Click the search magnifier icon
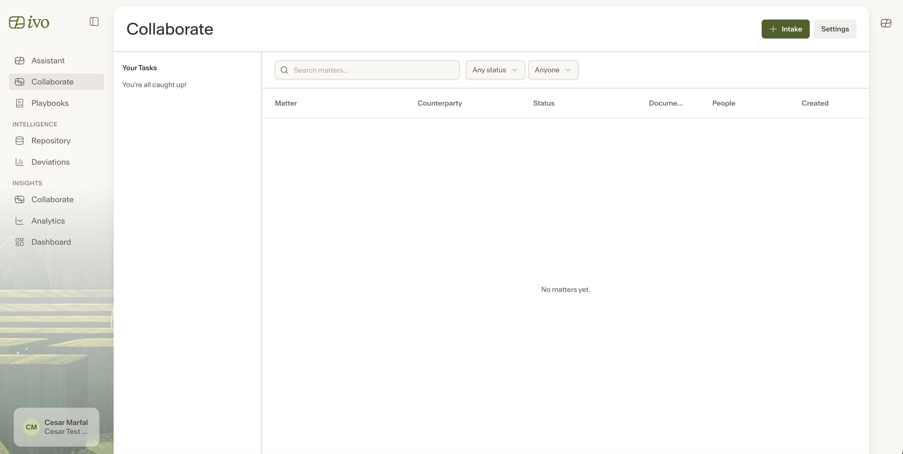903x454 pixels. tap(284, 70)
